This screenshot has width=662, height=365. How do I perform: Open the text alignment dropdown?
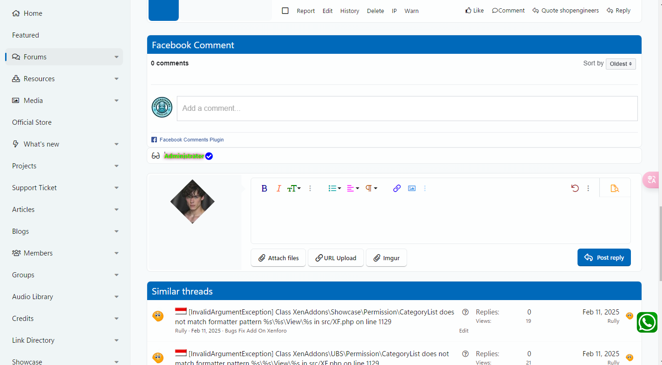coord(353,188)
